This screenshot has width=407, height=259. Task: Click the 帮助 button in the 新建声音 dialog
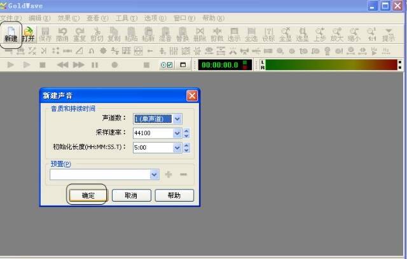(174, 195)
